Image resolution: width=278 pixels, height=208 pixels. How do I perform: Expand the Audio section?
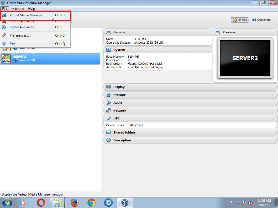point(190,103)
